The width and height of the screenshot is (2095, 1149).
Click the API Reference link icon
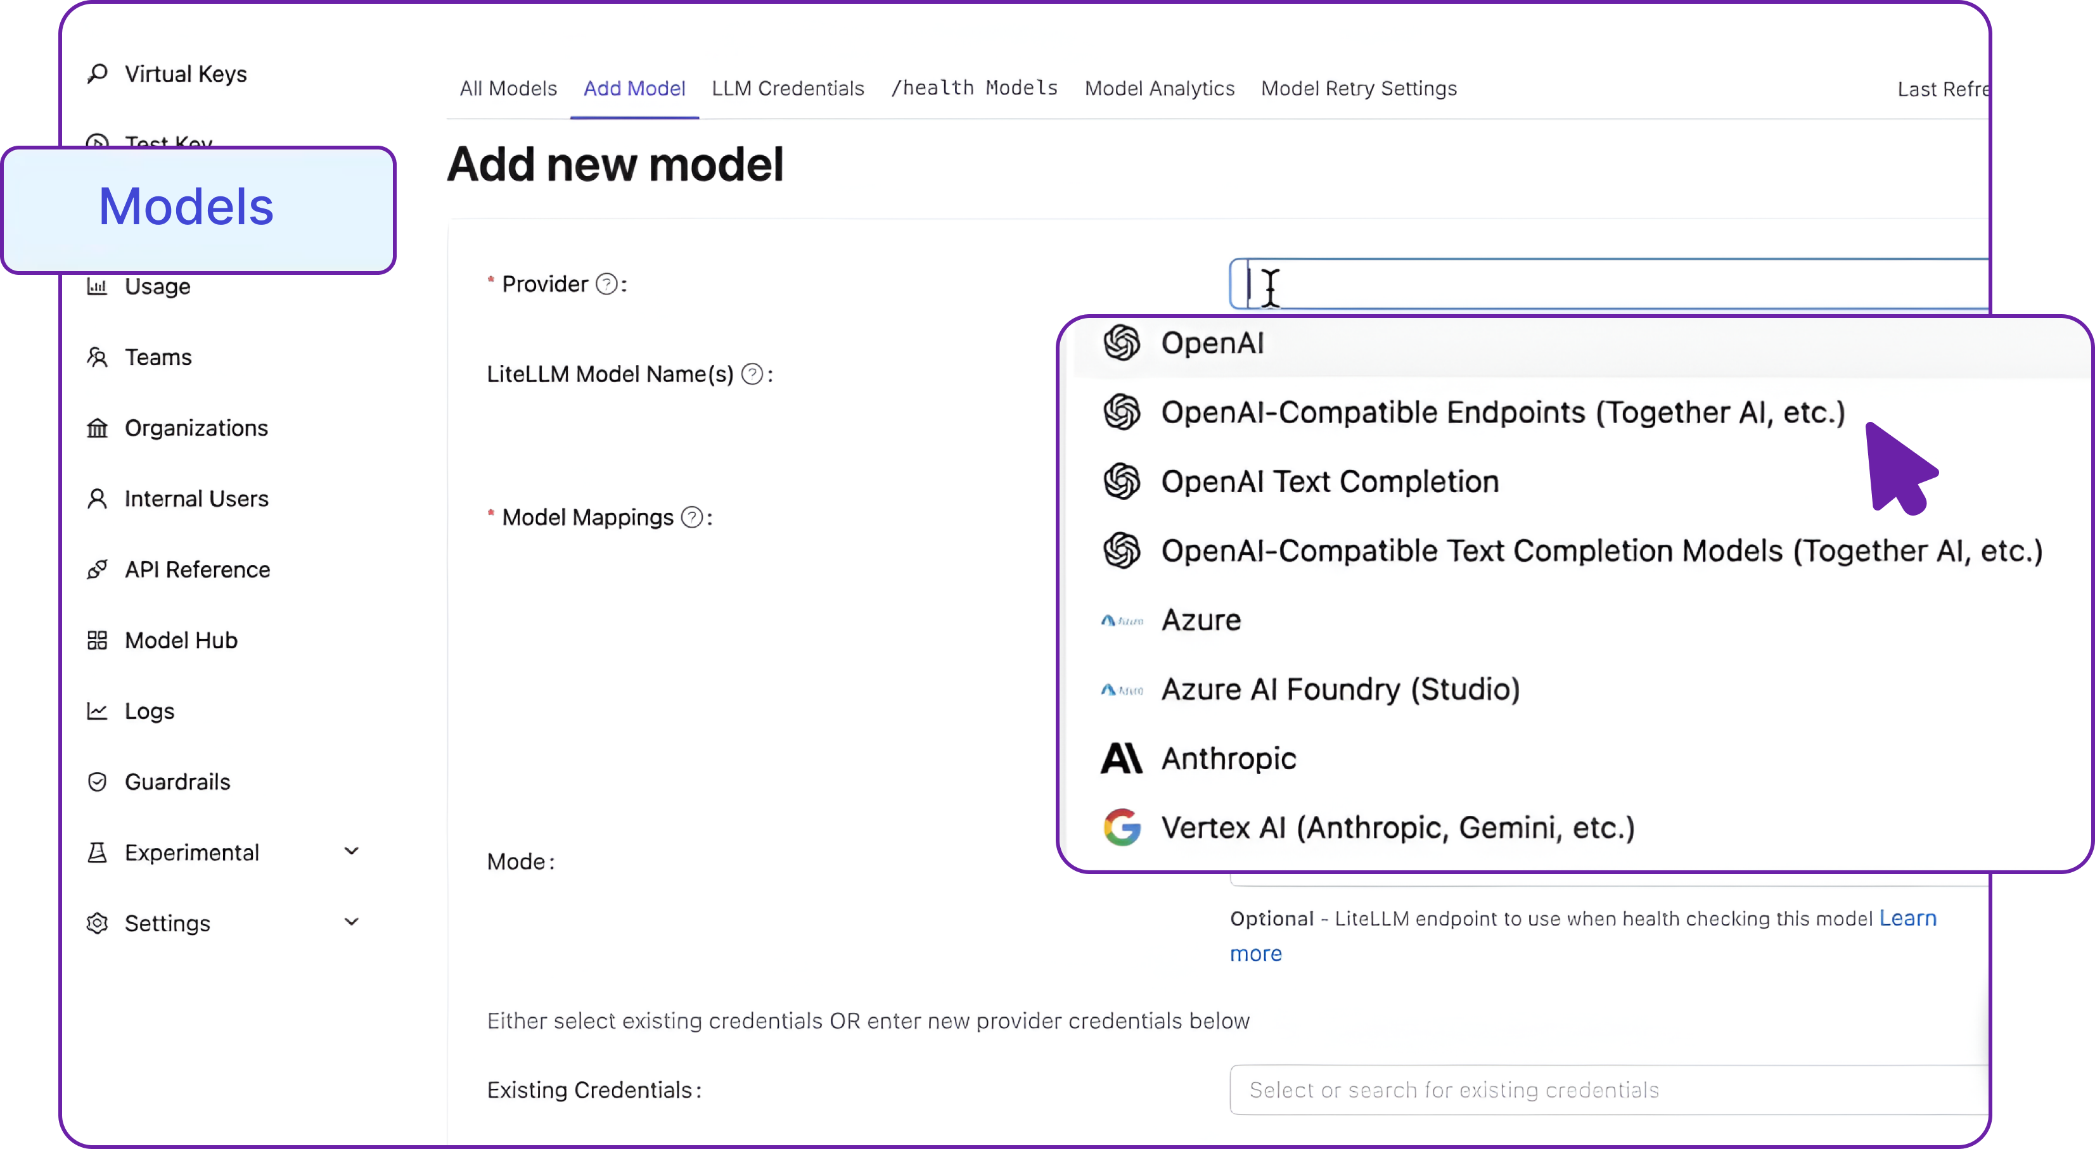(x=98, y=569)
